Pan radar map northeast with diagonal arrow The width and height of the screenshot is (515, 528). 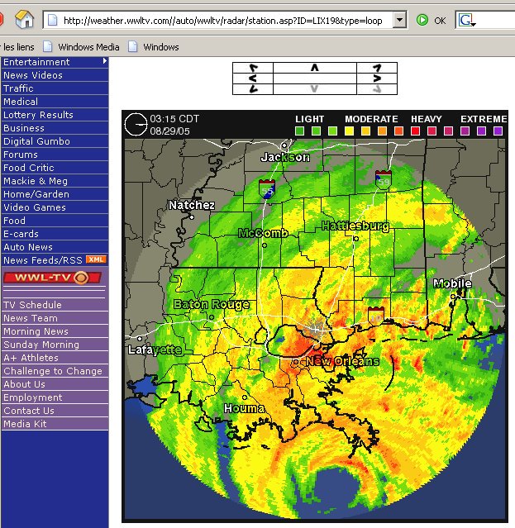point(376,67)
